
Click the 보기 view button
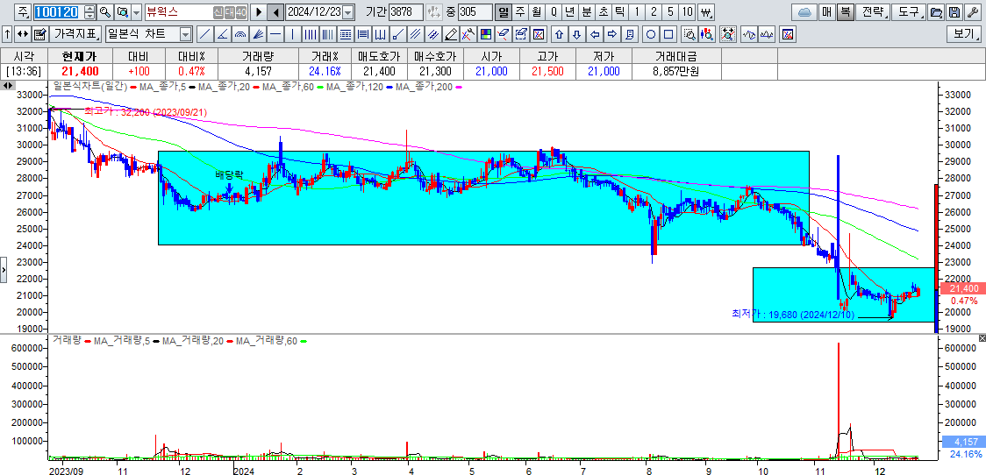964,35
